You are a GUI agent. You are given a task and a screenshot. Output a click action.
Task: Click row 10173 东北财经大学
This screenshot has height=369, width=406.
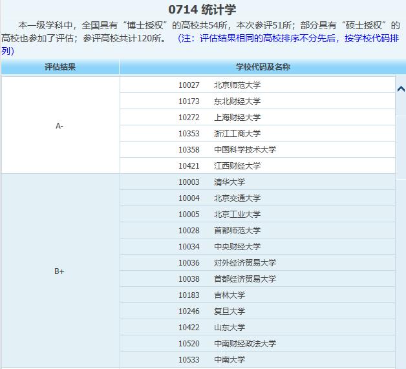tap(257, 101)
